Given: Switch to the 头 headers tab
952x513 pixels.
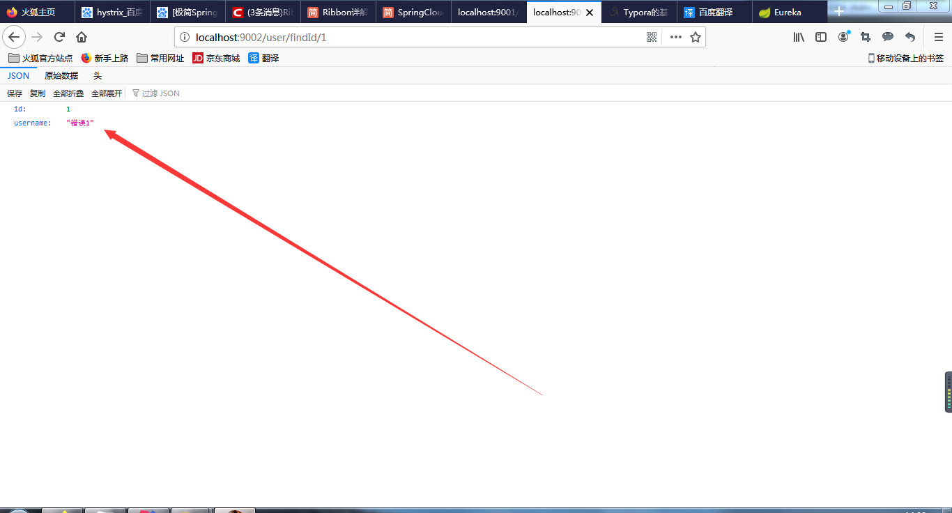Looking at the screenshot, I should click(x=98, y=76).
